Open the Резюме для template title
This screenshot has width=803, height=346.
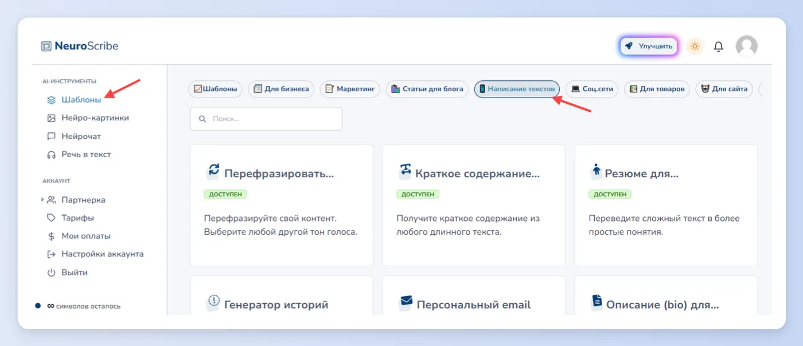(642, 174)
